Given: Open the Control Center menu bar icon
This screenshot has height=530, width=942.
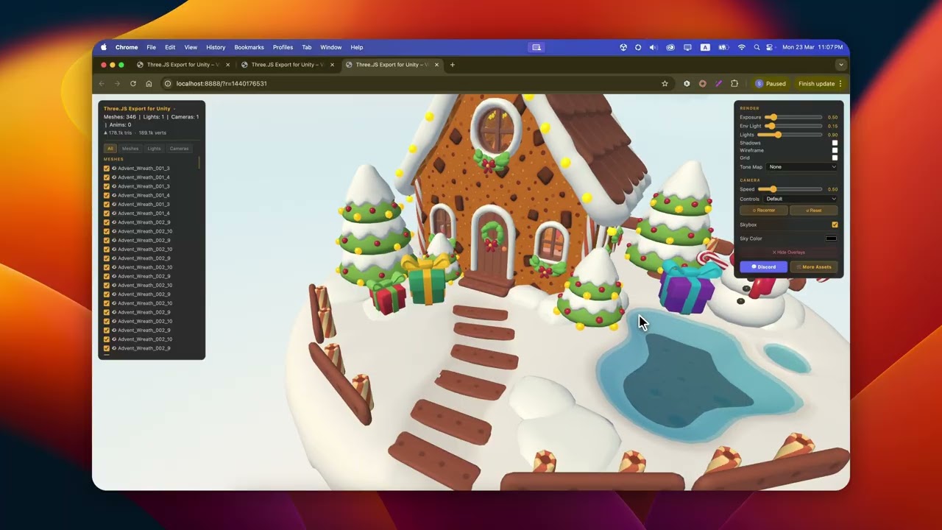Looking at the screenshot, I should pyautogui.click(x=770, y=47).
